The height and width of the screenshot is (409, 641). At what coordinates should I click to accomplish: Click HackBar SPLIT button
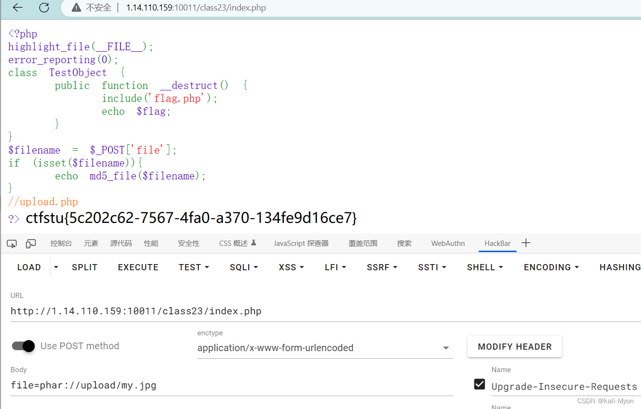pos(85,267)
